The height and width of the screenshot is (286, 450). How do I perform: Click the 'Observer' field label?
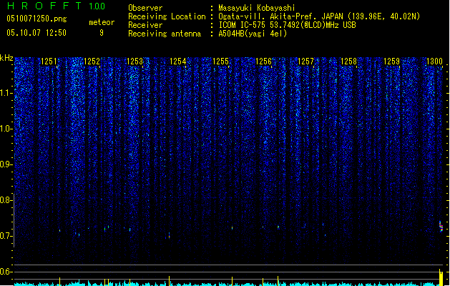(x=145, y=8)
